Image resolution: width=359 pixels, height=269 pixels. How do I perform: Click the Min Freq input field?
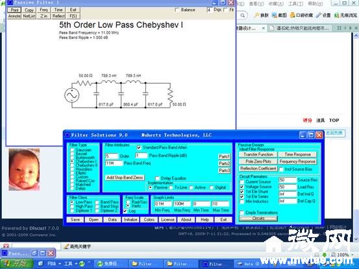pos(163,204)
